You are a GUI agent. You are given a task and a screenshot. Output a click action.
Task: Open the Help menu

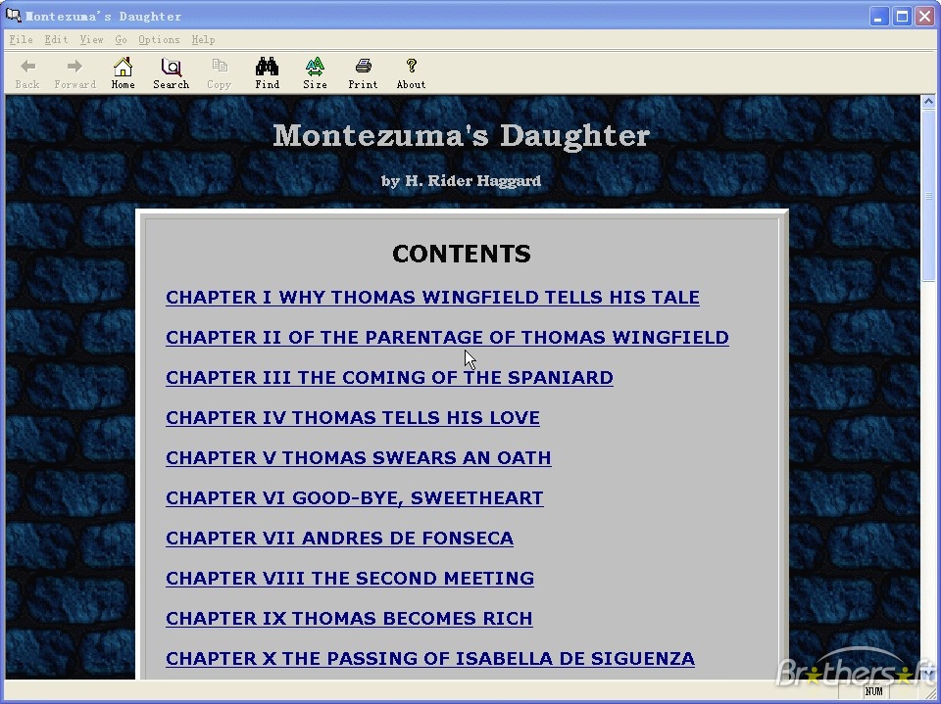click(204, 39)
